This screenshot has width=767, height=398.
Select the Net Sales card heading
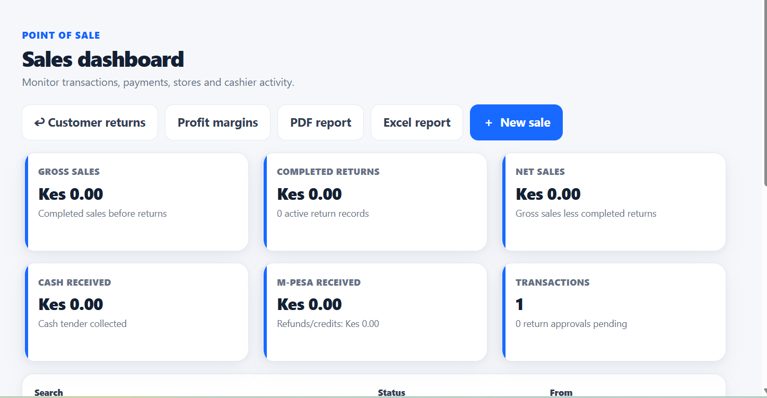(540, 172)
